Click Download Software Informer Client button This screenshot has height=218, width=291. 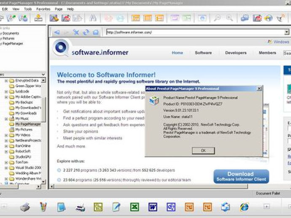click(241, 176)
